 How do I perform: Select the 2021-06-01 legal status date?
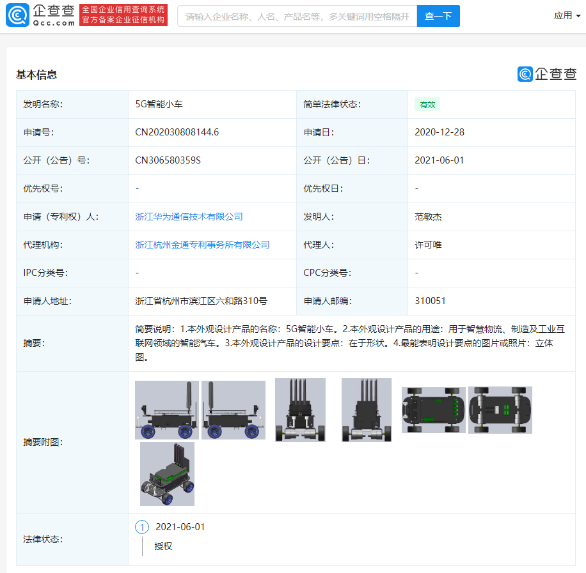point(180,527)
